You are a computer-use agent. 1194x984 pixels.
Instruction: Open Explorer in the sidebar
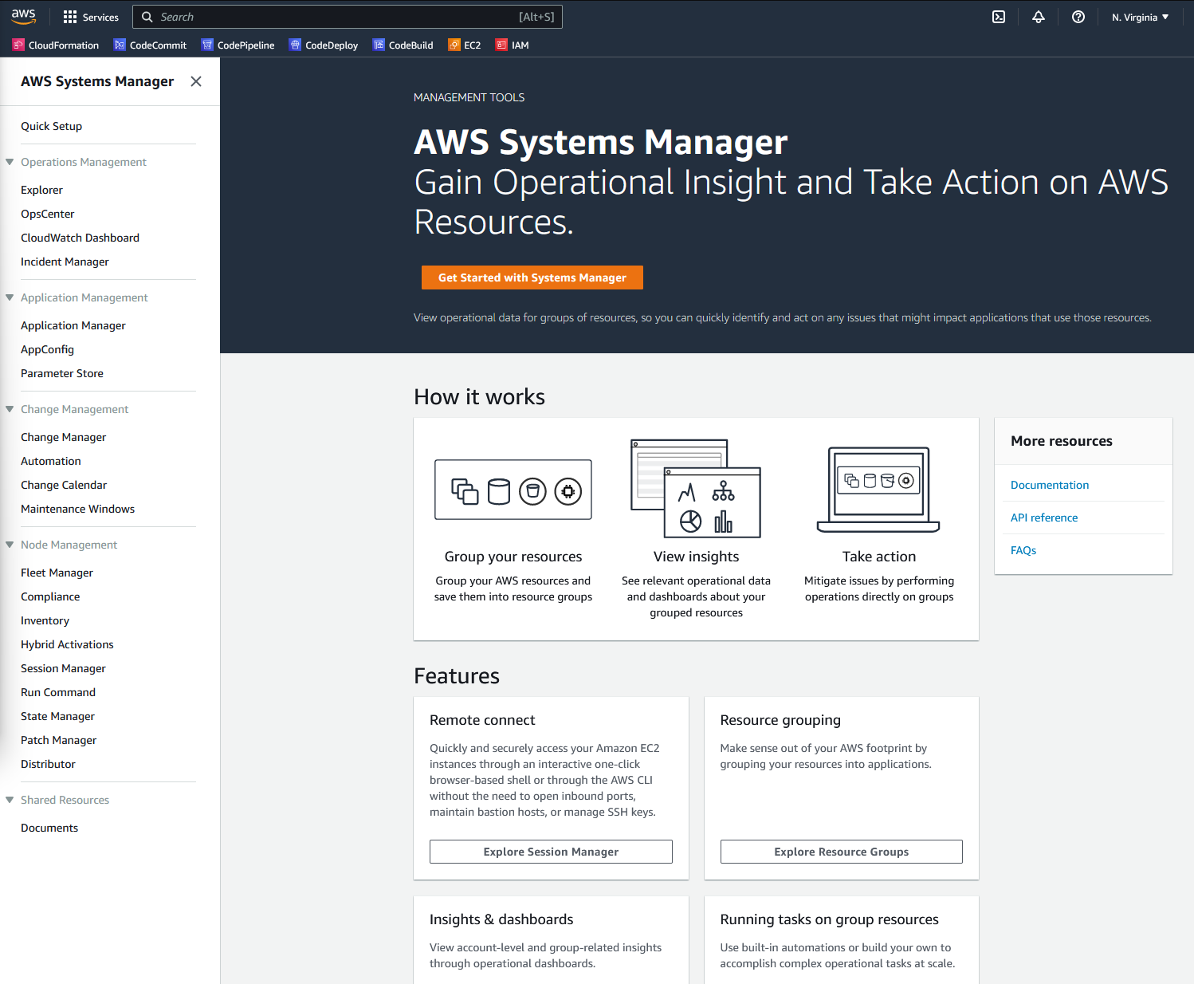[41, 190]
